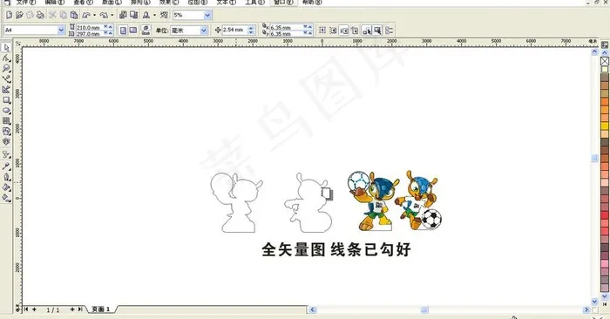Toggle Draw Complex Objects when moving
The width and height of the screenshot is (610, 319).
(367, 30)
